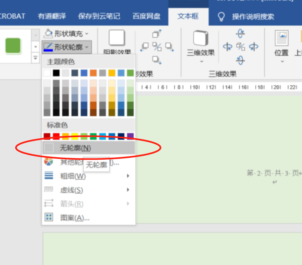302x265 pixels.
Task: Open the 形状填充 shape fill dropdown
Action: coord(66,34)
